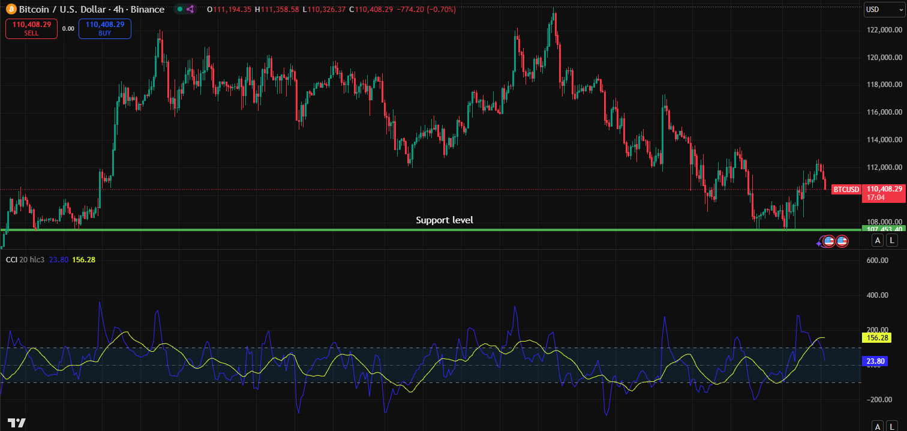Image resolution: width=907 pixels, height=431 pixels.
Task: Toggle auto scale A on price chart
Action: (878, 241)
